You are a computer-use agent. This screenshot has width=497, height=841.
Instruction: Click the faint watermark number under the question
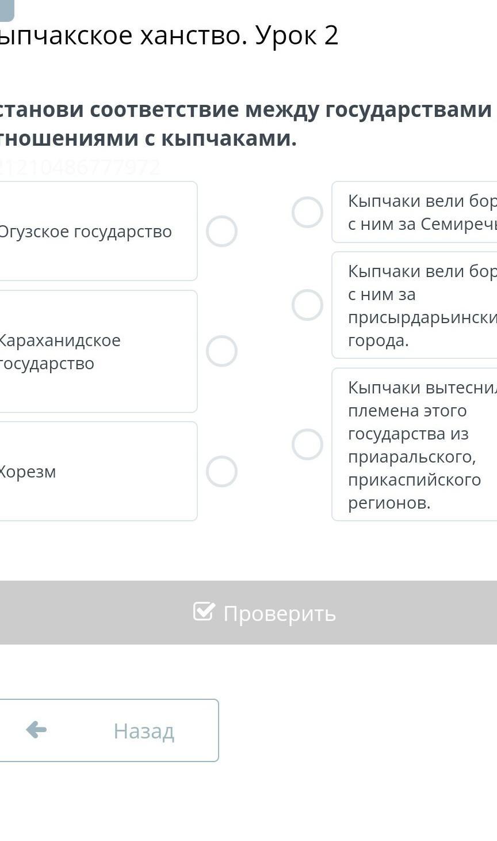coord(79,167)
